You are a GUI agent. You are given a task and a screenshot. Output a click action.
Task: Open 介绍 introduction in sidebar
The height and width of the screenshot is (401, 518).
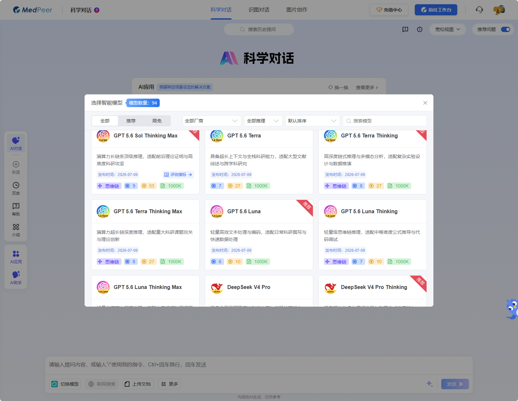16,230
